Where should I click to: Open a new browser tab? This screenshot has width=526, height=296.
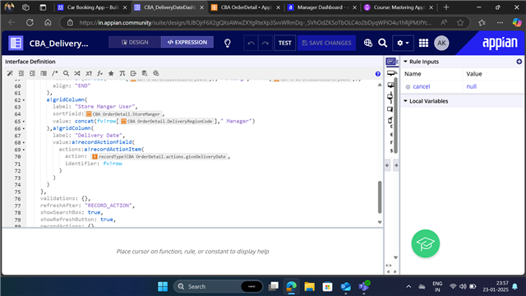(446, 7)
